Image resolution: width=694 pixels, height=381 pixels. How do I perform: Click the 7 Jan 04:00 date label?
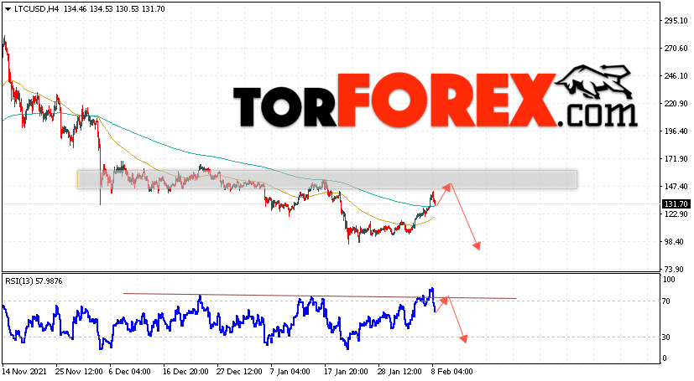point(291,372)
